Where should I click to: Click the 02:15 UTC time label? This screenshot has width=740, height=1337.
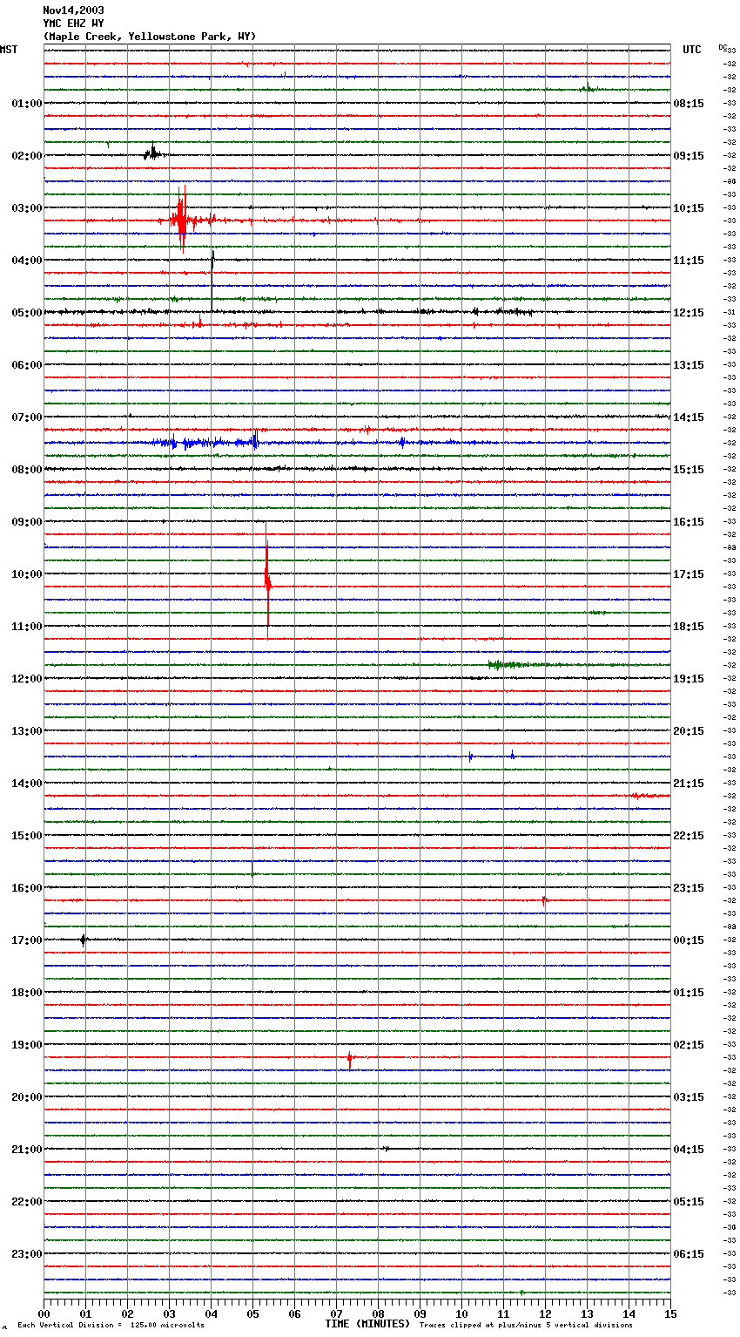tap(689, 1045)
